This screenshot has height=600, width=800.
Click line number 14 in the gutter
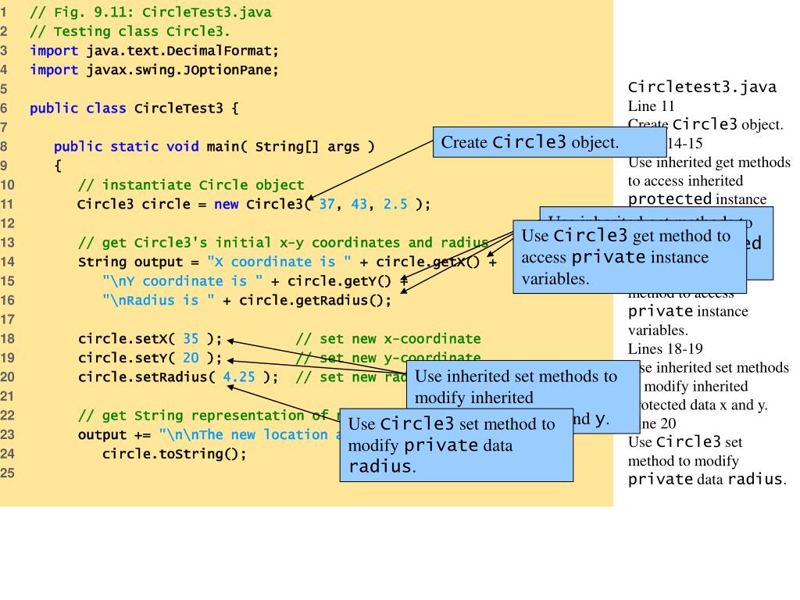7,262
